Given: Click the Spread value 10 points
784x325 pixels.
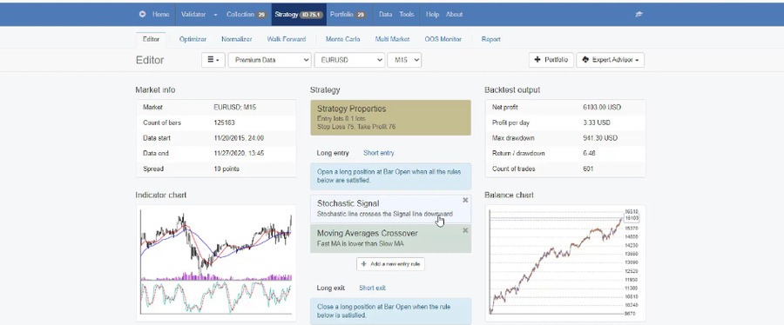Looking at the screenshot, I should coord(226,169).
